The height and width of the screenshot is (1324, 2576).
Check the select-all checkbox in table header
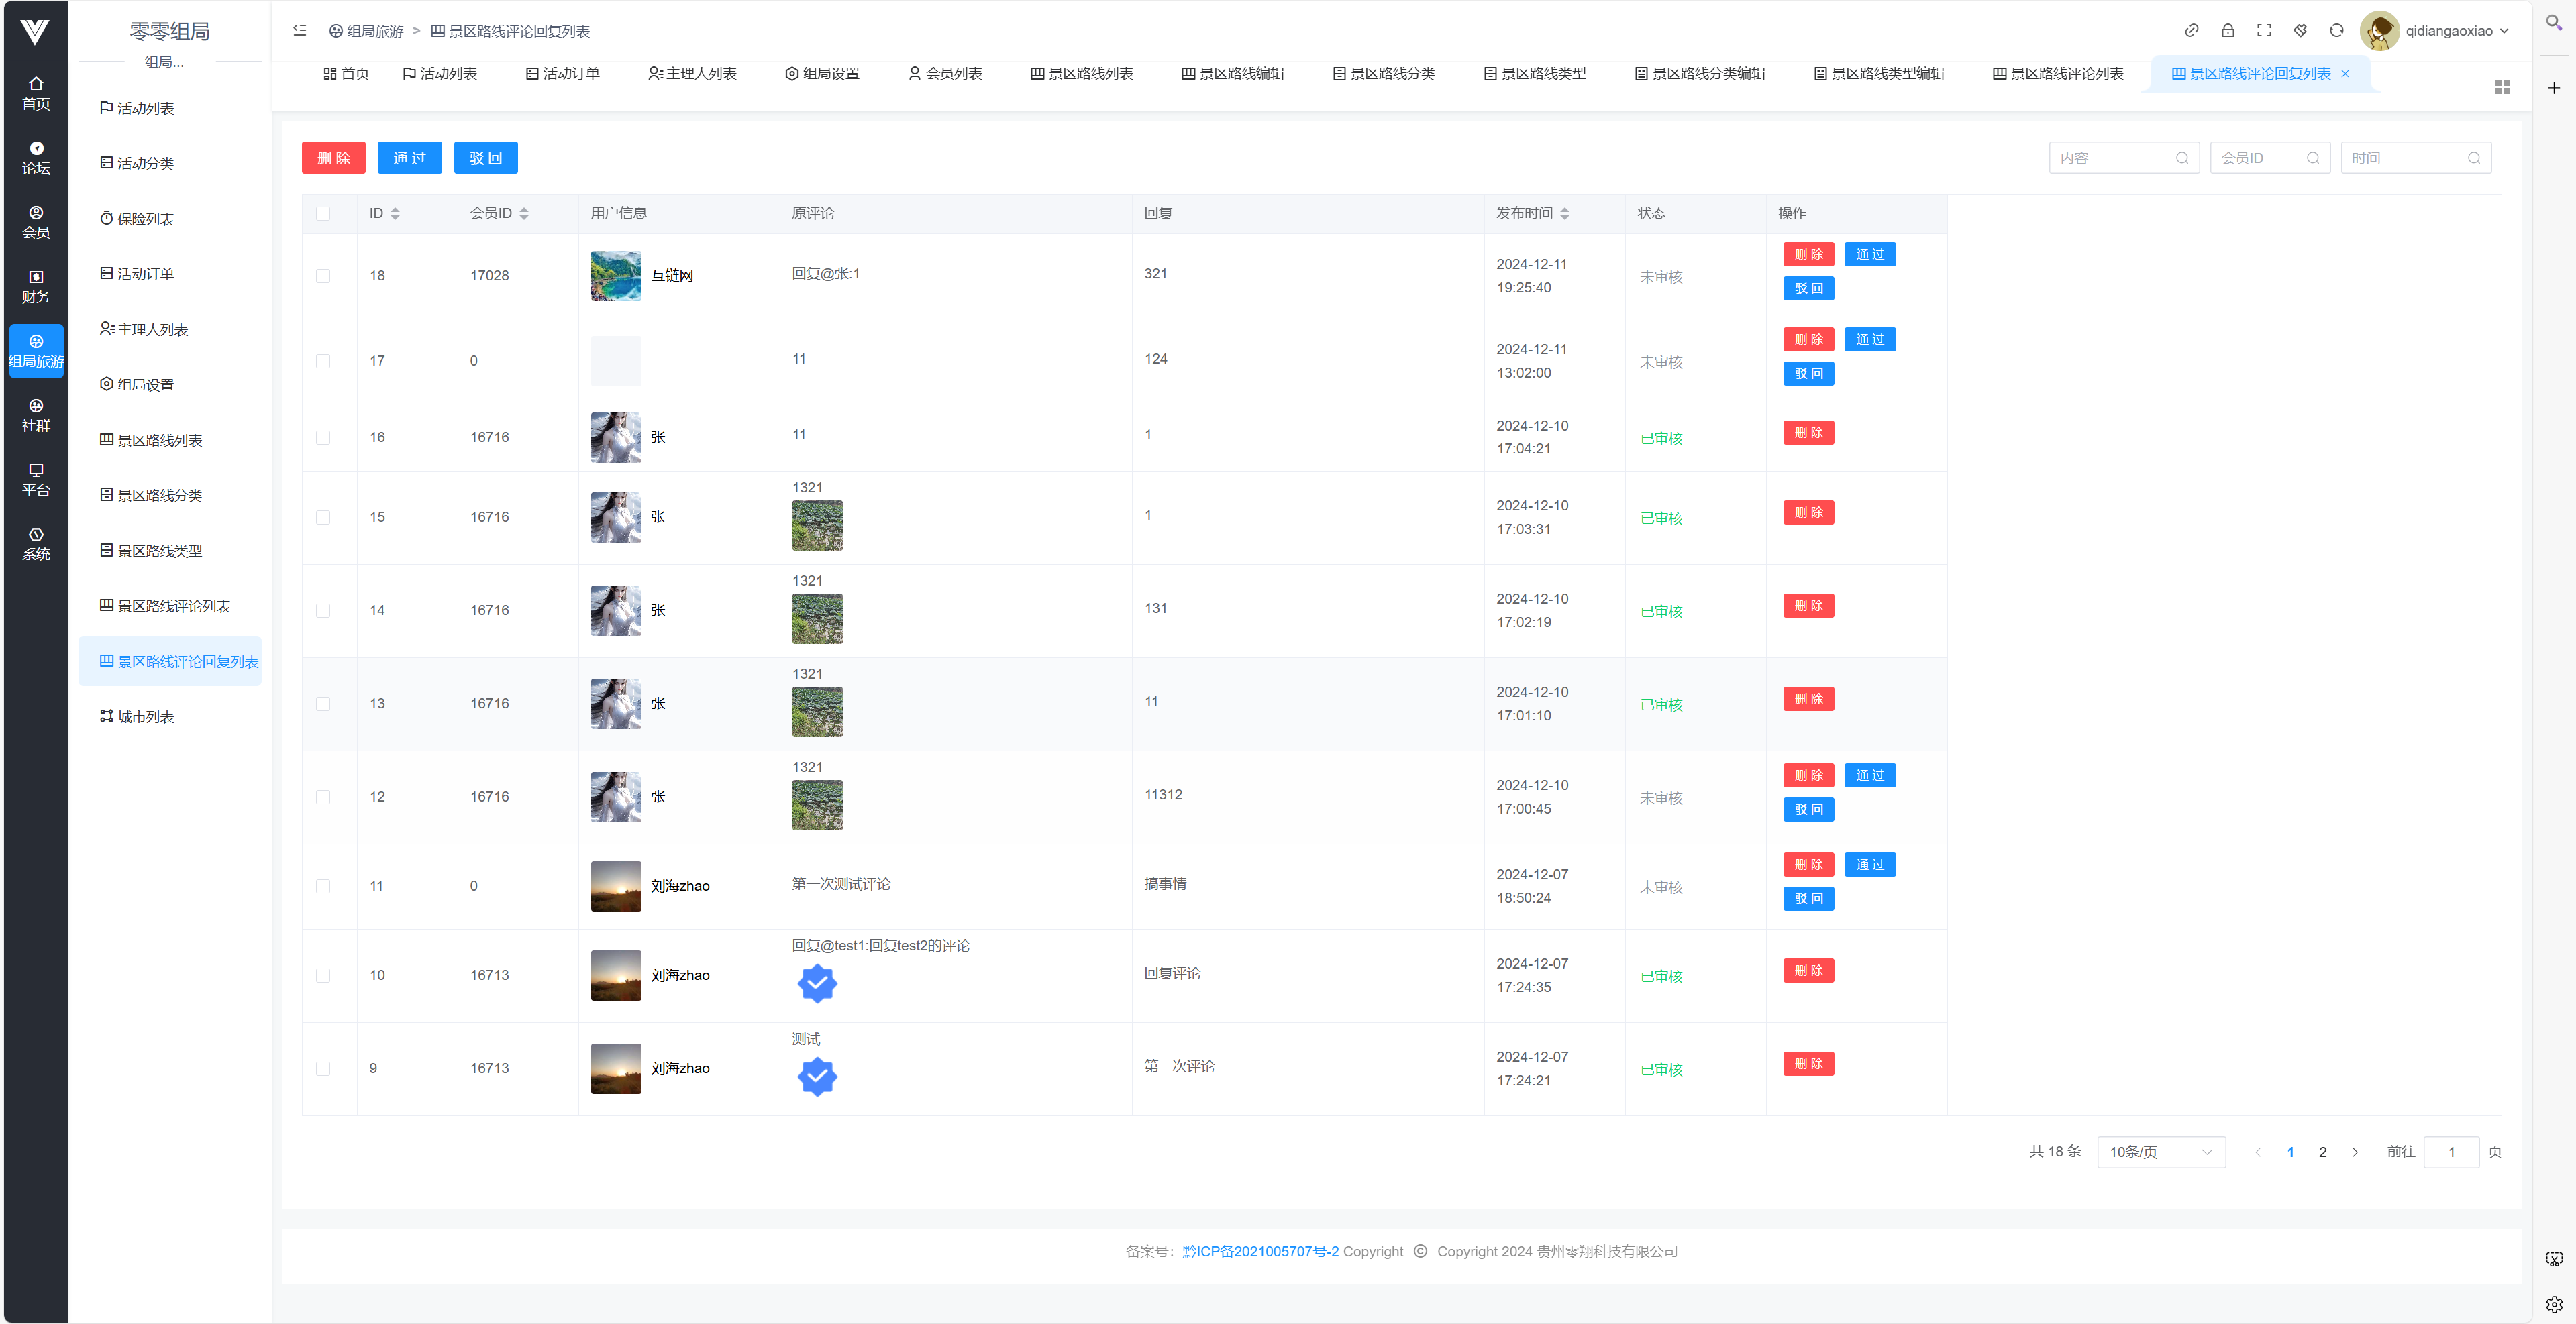[323, 213]
